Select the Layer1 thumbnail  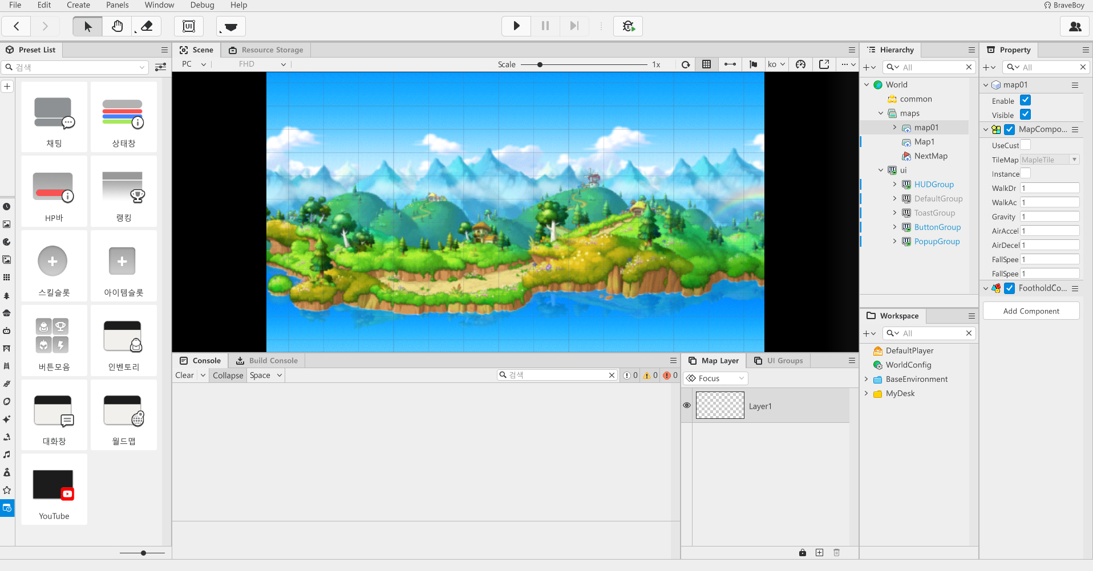[720, 406]
